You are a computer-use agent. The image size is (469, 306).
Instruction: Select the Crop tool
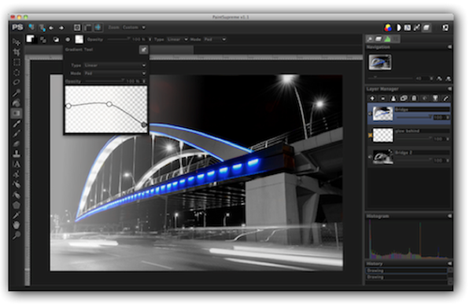[x=17, y=53]
